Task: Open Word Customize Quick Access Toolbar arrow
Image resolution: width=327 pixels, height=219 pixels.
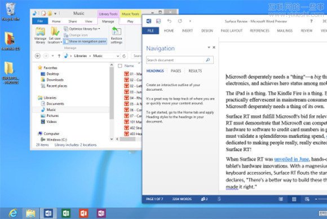Action: (190, 21)
